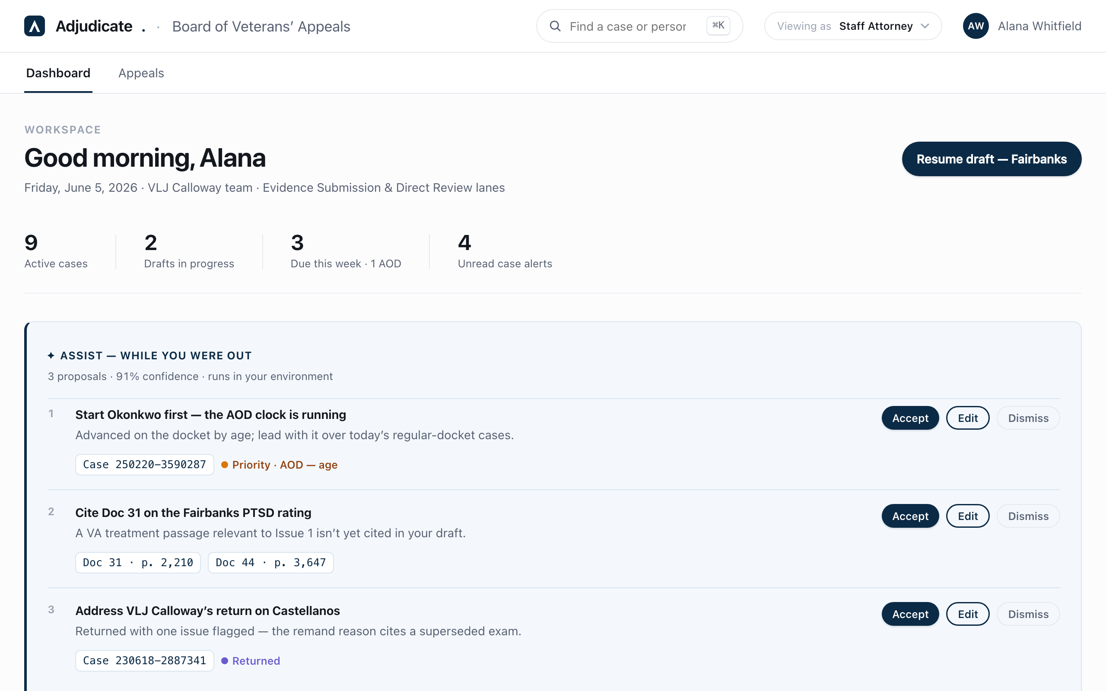Click the ⌘K shortcut badge

(x=718, y=25)
